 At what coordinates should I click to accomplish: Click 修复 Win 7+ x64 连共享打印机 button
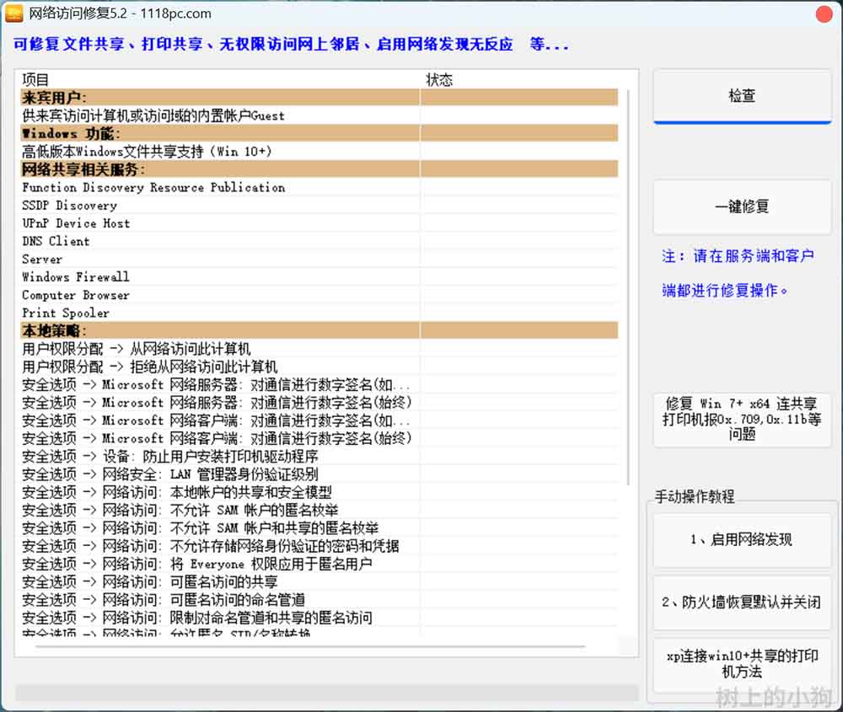point(742,420)
